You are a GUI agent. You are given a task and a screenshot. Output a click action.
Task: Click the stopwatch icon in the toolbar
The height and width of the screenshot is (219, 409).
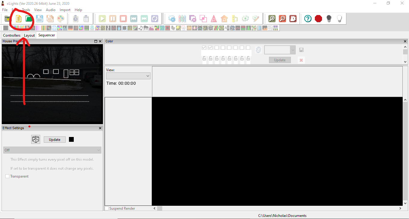pyautogui.click(x=76, y=19)
